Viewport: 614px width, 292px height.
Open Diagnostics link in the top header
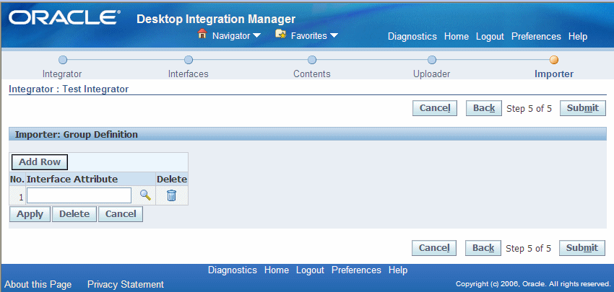click(412, 36)
